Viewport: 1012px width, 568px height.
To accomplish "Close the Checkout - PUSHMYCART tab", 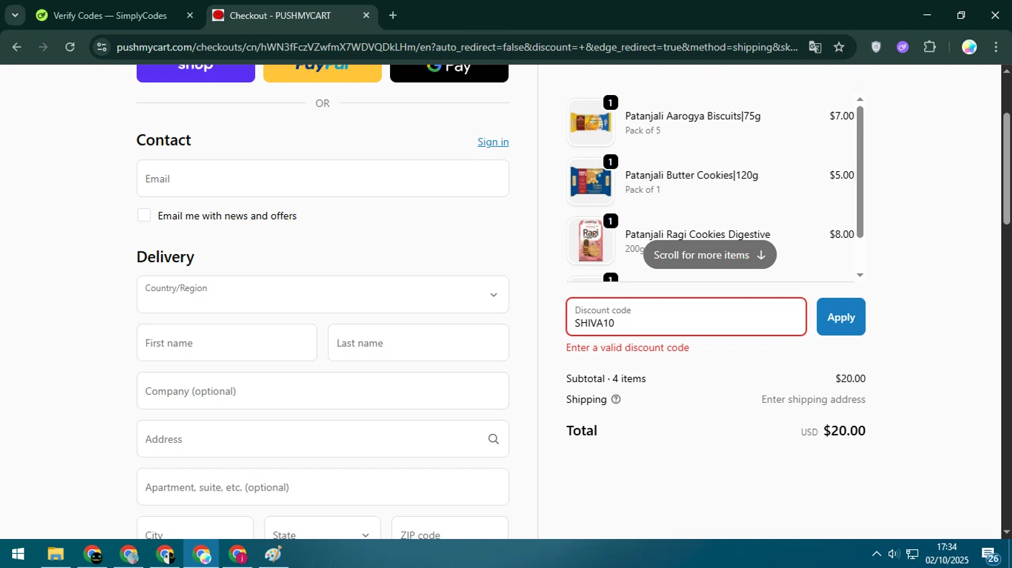I will 366,15.
